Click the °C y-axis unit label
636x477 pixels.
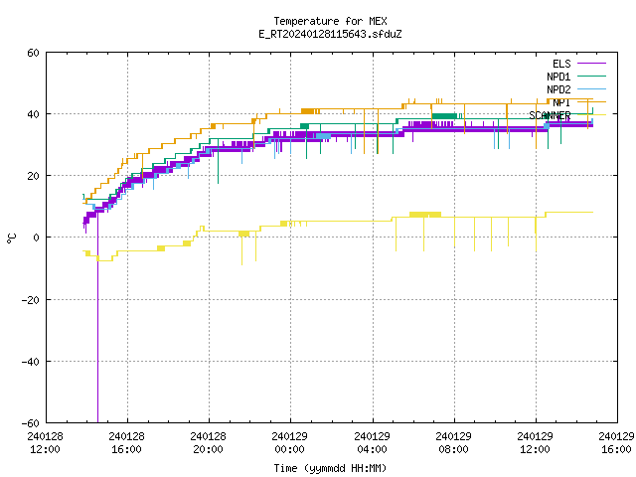tap(12, 238)
